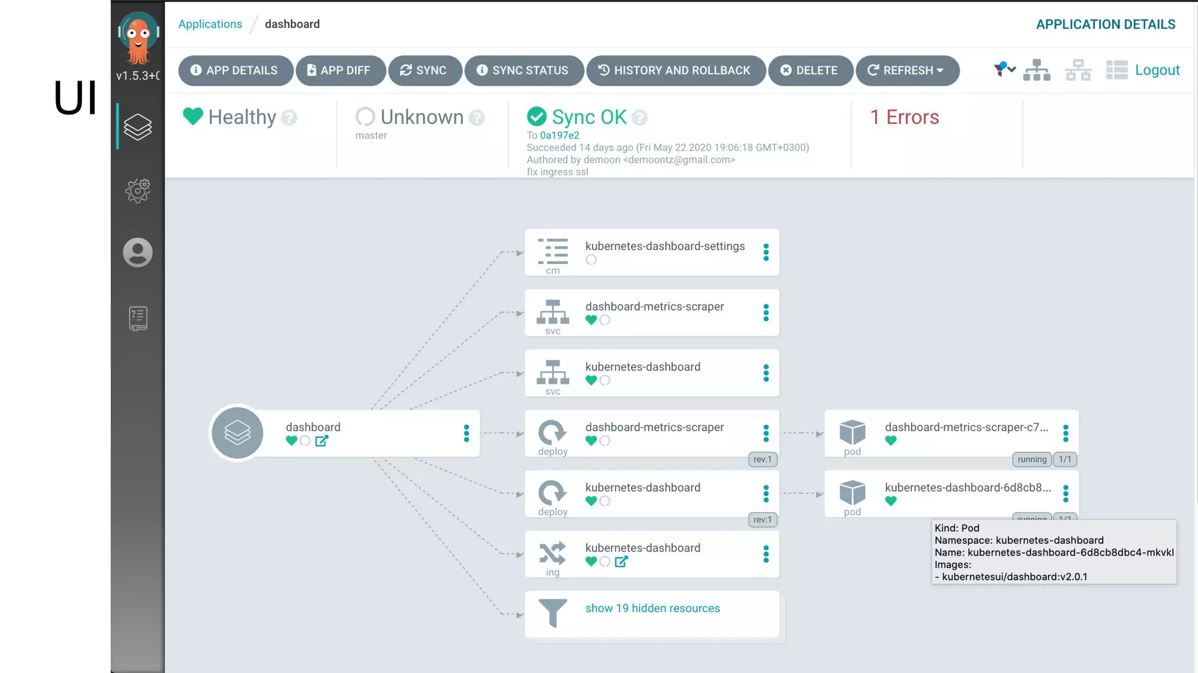1198x673 pixels.
Task: Switch to tree view layout icon
Action: click(1037, 70)
